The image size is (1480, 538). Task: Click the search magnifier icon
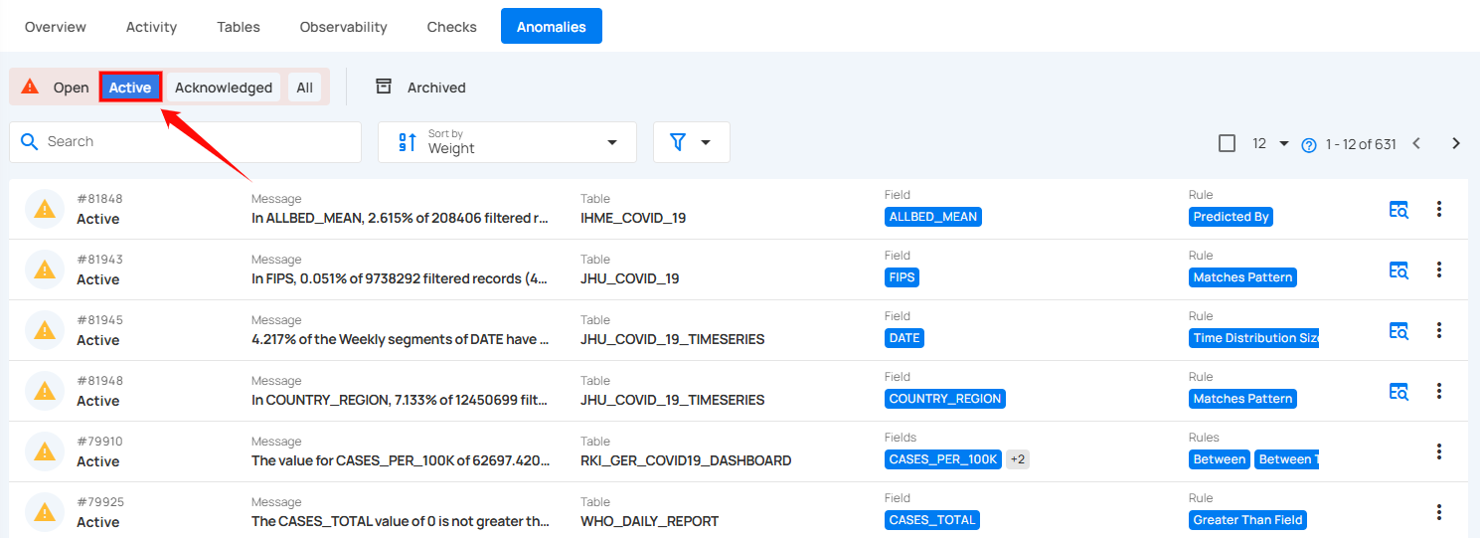pos(29,141)
